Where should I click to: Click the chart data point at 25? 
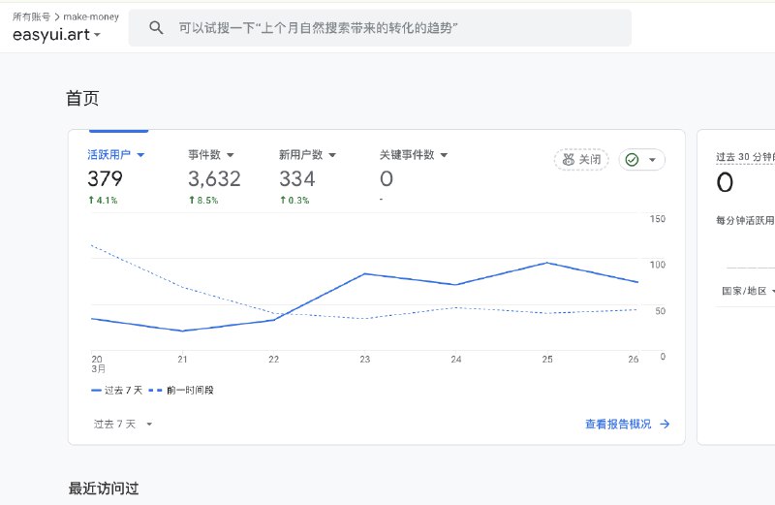pos(546,263)
